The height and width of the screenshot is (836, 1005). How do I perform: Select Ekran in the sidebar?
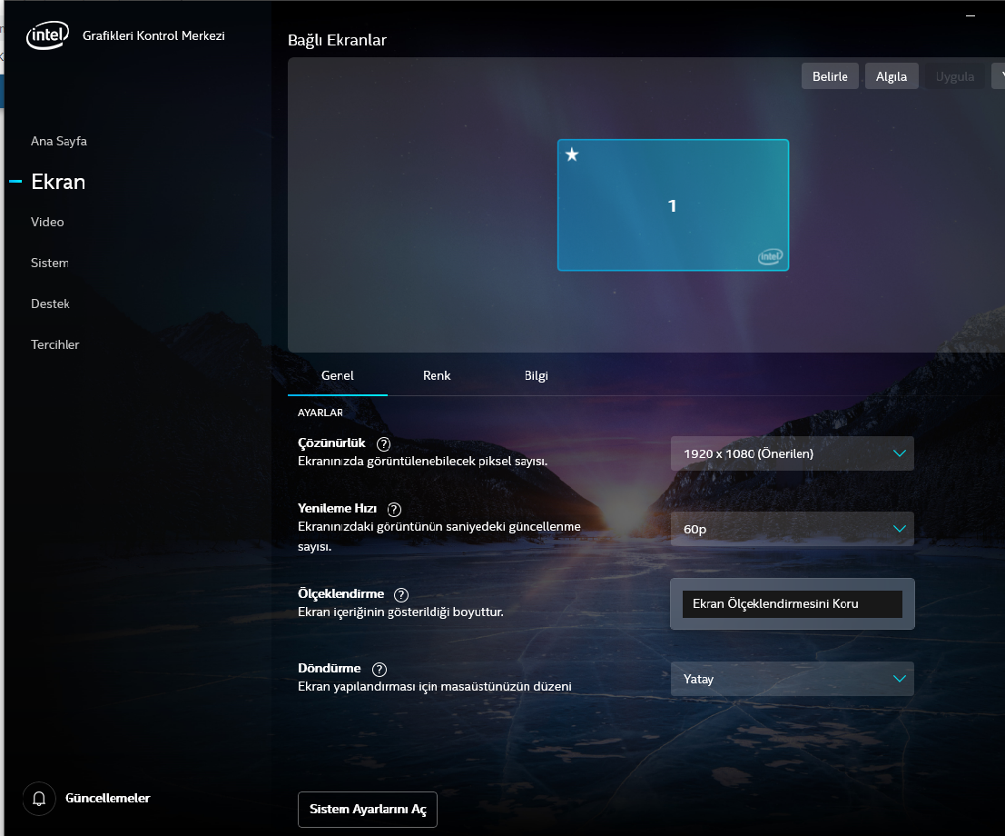click(x=58, y=183)
